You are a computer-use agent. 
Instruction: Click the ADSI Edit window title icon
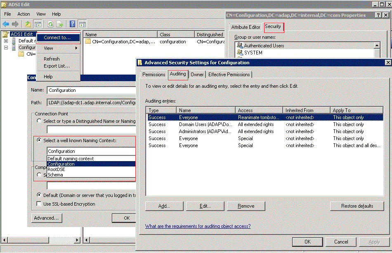(4, 5)
